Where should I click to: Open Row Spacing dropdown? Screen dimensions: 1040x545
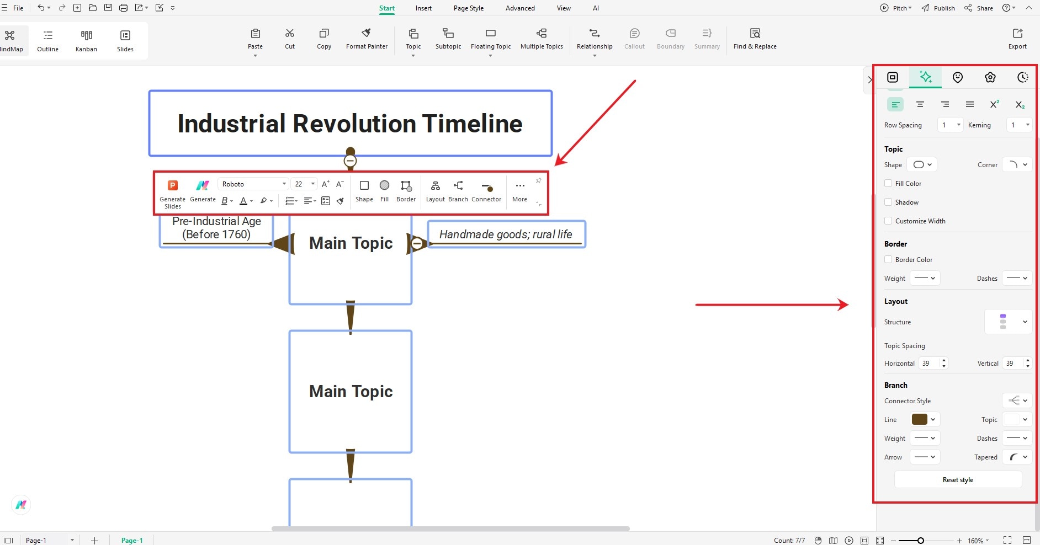click(x=951, y=125)
